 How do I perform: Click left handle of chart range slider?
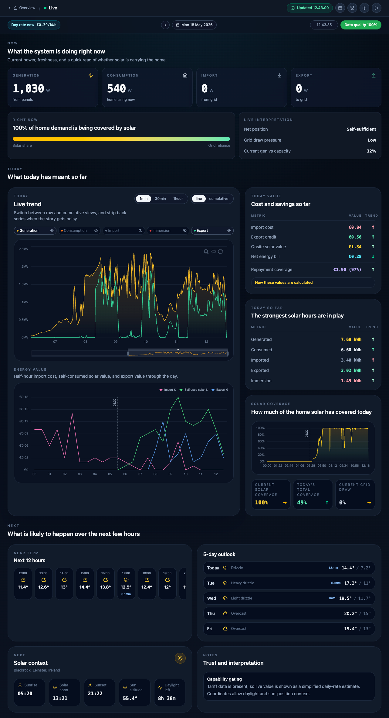pyautogui.click(x=128, y=353)
